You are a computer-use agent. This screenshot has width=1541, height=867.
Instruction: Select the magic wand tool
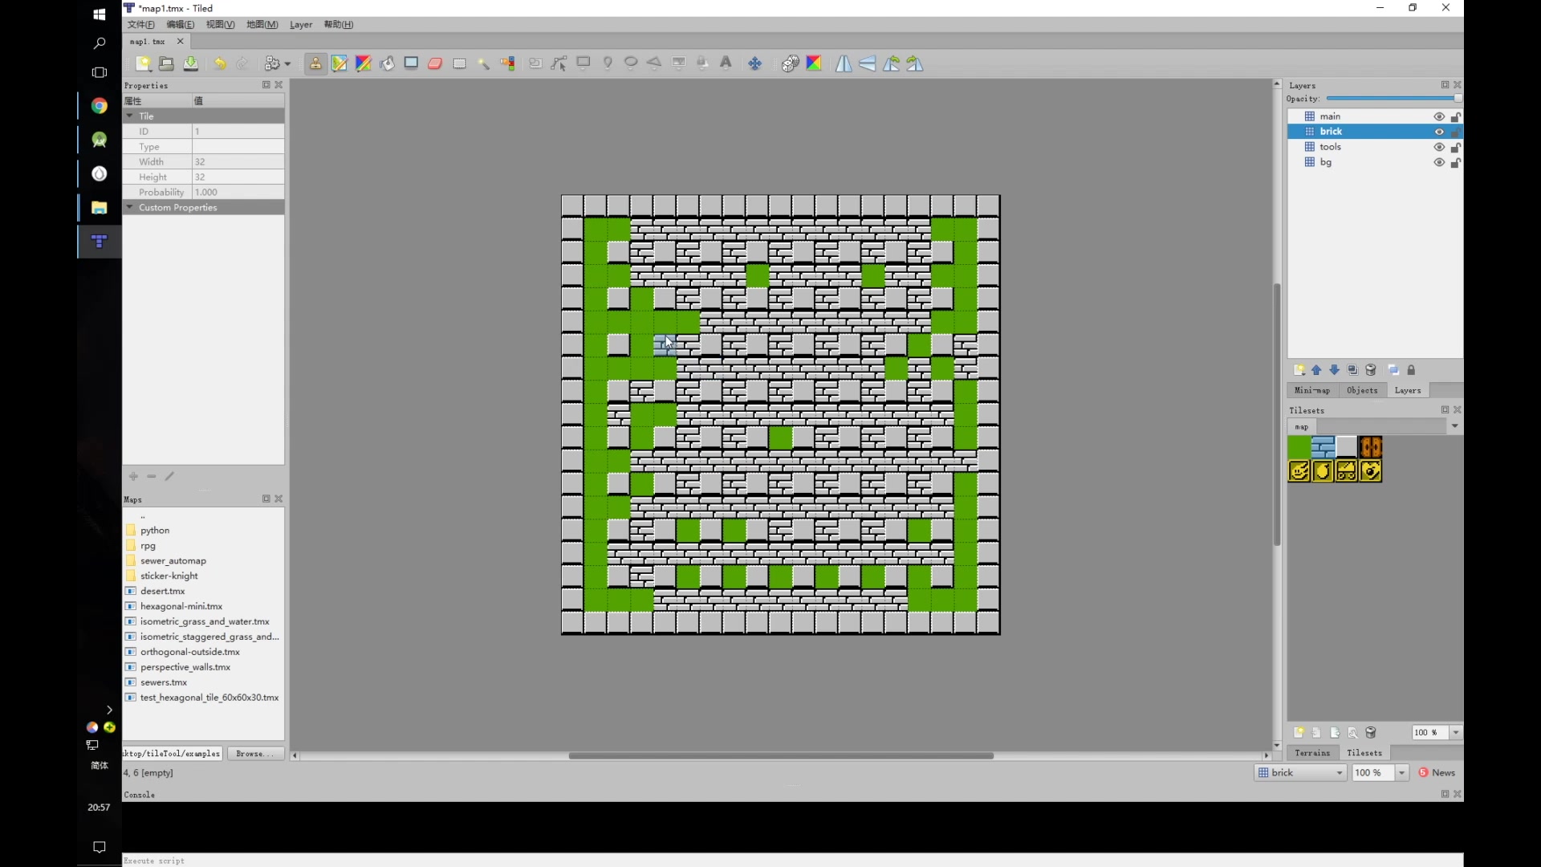point(482,63)
